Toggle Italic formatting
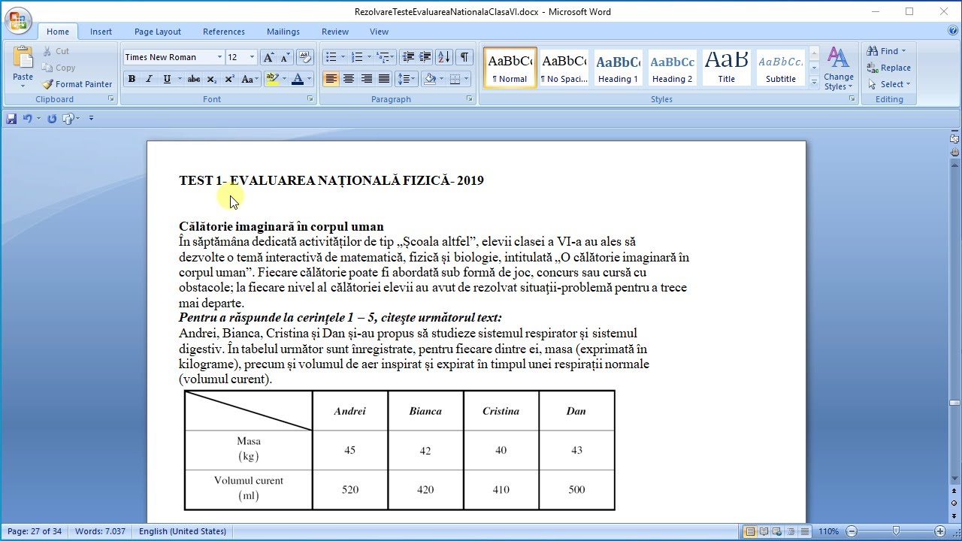This screenshot has height=541, width=962. click(149, 79)
